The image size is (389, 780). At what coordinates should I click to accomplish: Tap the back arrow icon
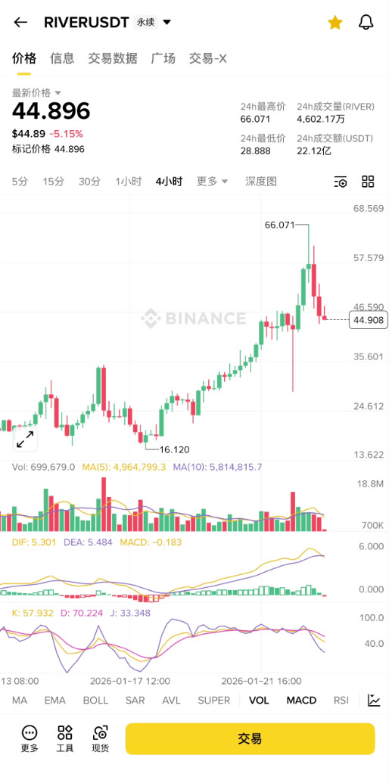pyautogui.click(x=20, y=22)
